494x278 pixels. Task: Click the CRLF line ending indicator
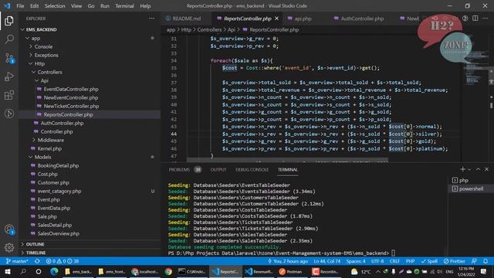pyautogui.click(x=394, y=261)
